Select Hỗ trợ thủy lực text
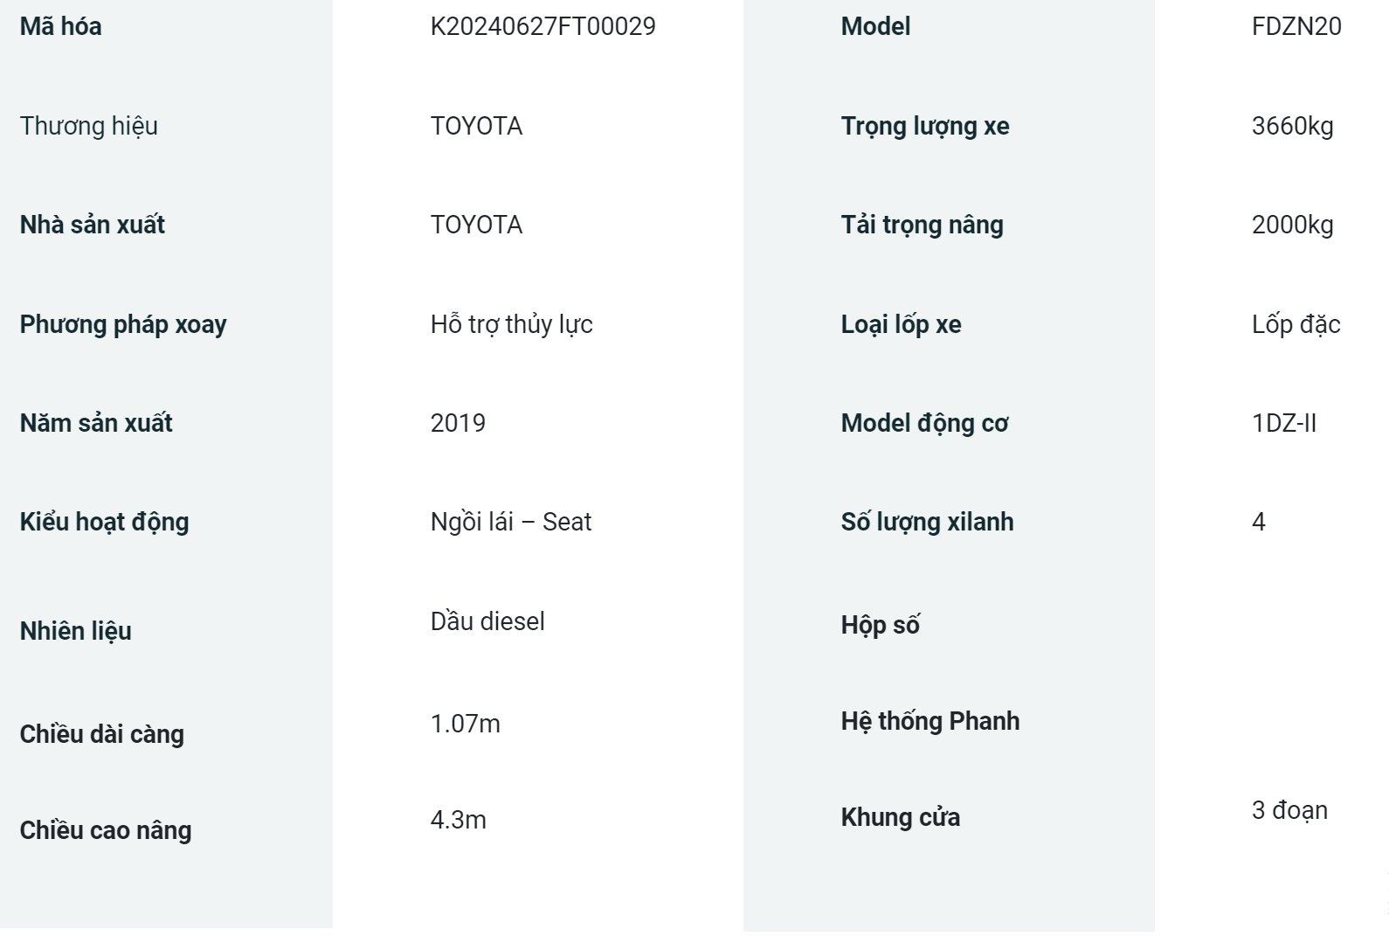Screen dimensions: 1389x936 [511, 324]
